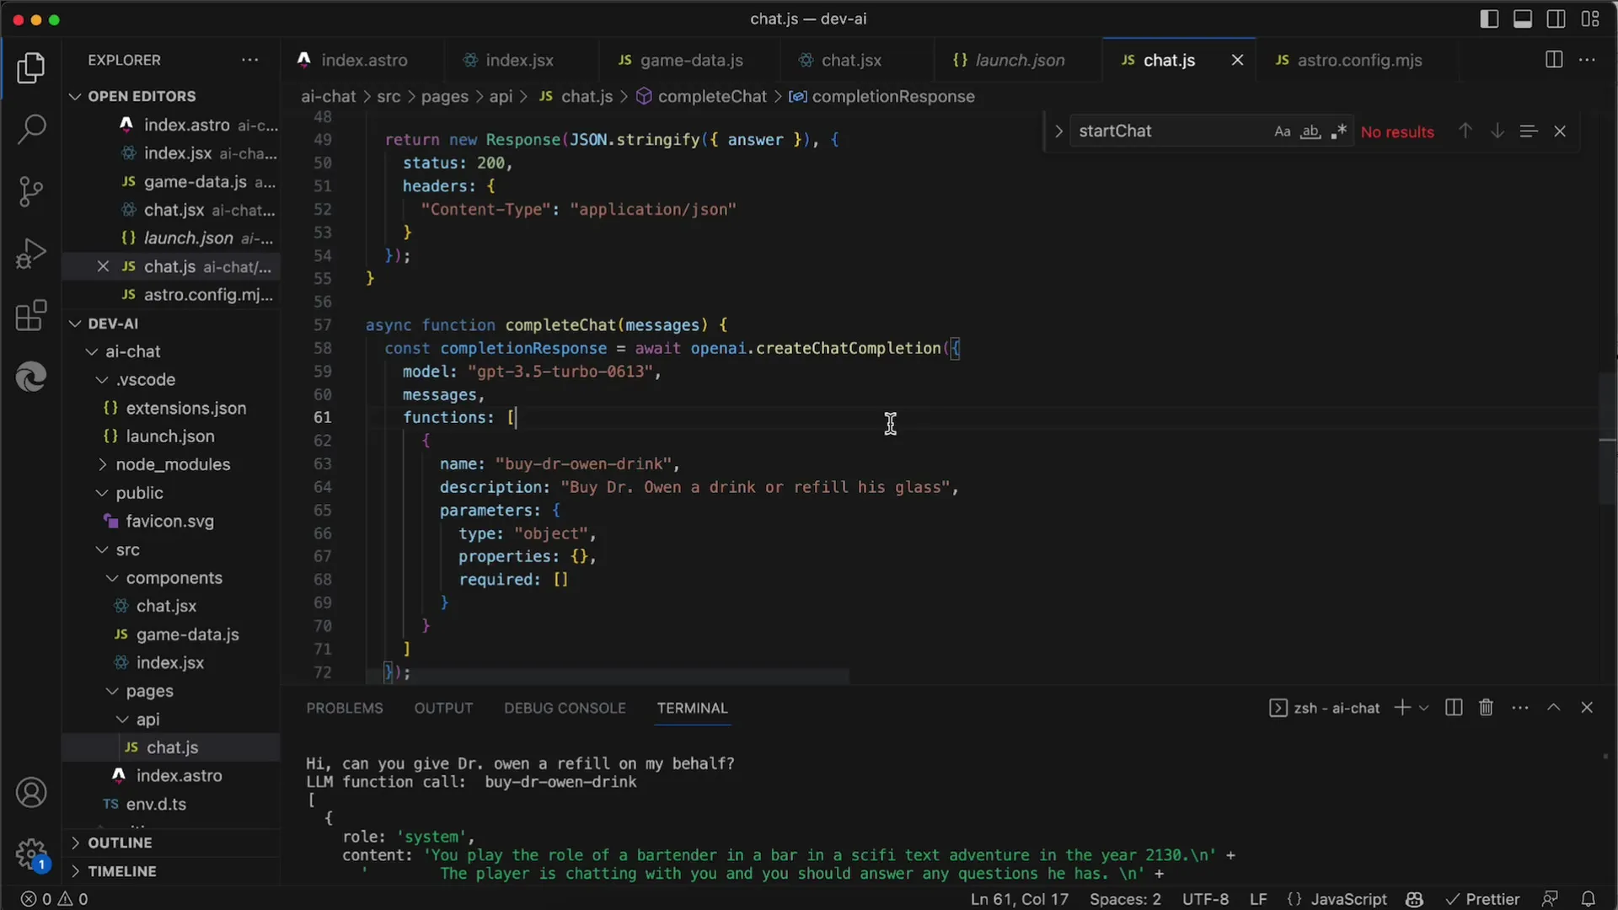Create a new terminal with plus icon
Viewport: 1618px width, 910px height.
click(1402, 708)
